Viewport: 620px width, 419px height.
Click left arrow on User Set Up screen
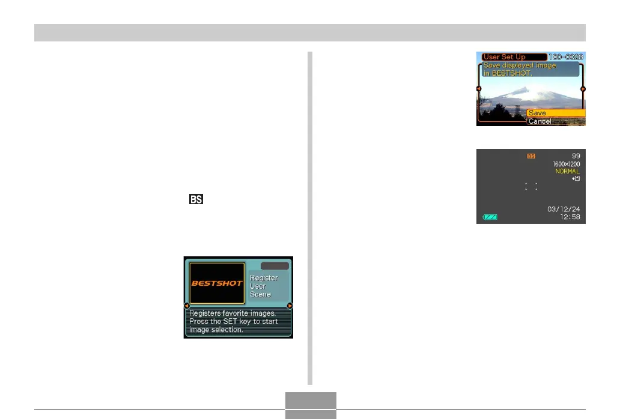coord(479,89)
